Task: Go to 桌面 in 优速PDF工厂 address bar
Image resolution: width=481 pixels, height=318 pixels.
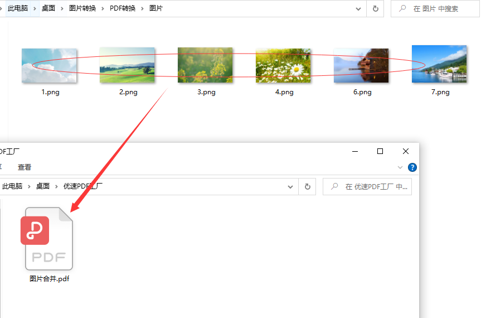Action: [43, 186]
